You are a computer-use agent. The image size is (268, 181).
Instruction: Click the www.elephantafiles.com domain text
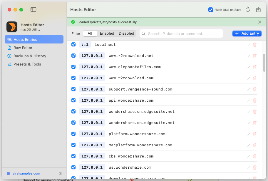(x=135, y=67)
